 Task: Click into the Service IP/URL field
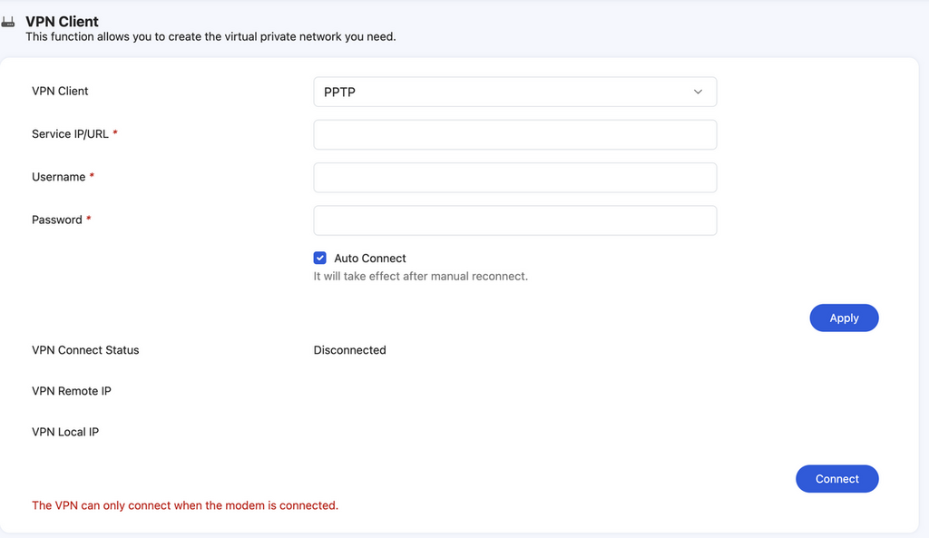tap(514, 134)
